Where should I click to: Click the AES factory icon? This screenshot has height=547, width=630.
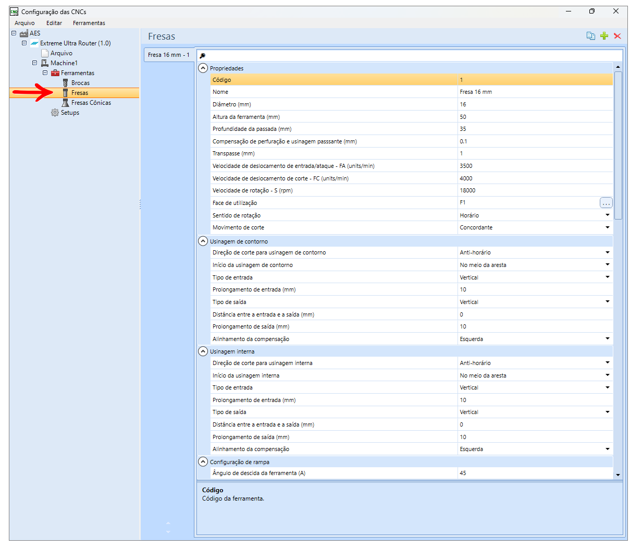(x=24, y=33)
